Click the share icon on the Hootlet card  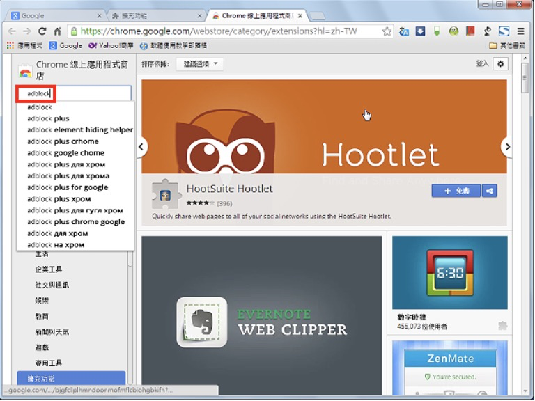click(489, 191)
